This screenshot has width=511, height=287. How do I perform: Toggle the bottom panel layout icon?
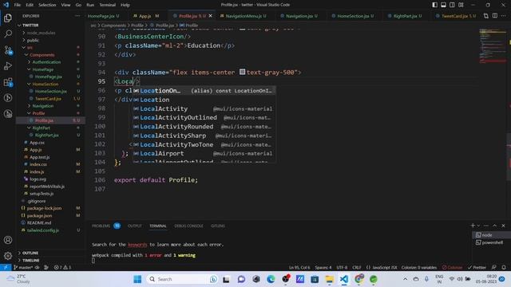click(444, 5)
